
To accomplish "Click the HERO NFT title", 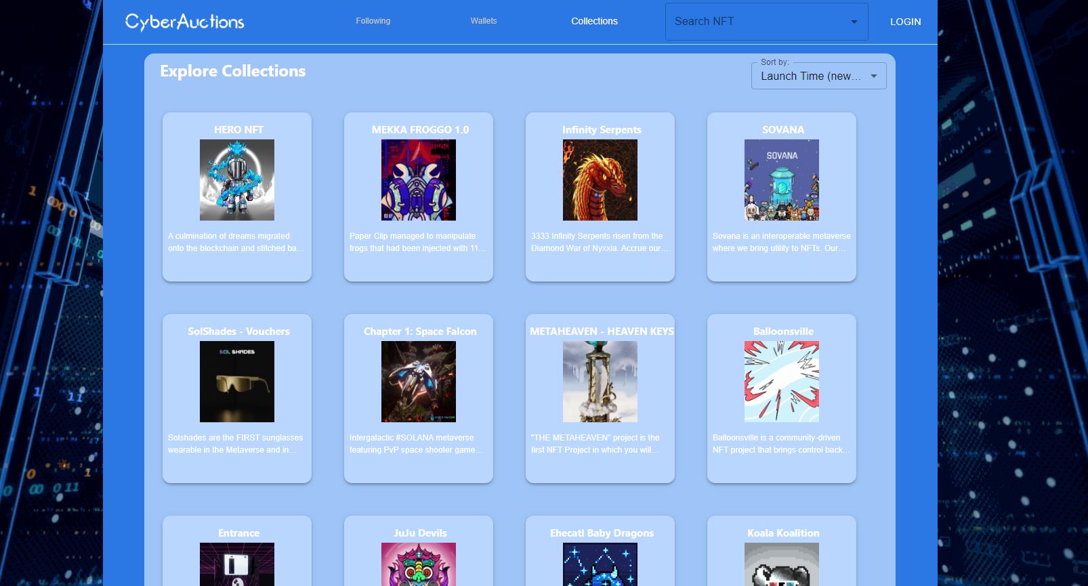I will [238, 129].
